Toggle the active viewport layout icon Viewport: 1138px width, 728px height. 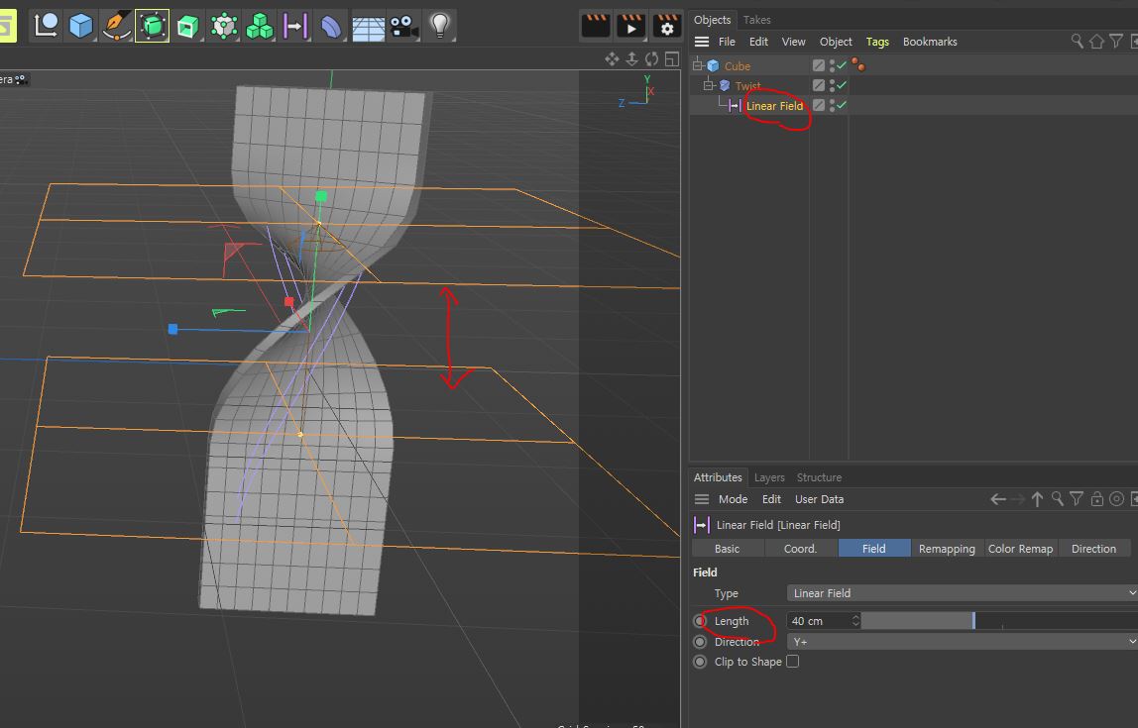pyautogui.click(x=672, y=59)
